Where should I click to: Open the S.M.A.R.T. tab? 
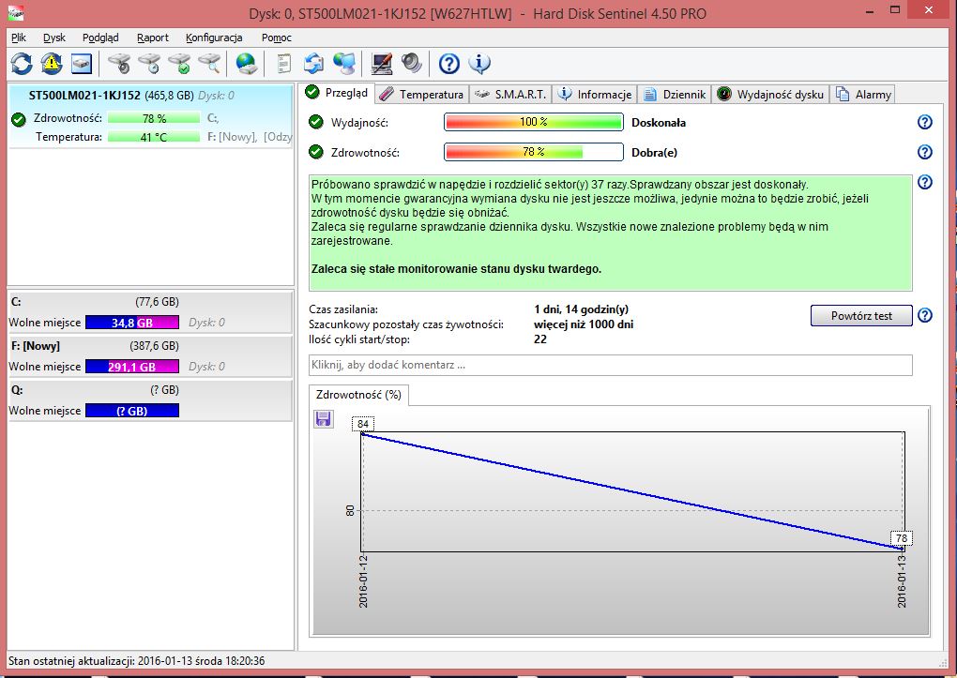(510, 95)
